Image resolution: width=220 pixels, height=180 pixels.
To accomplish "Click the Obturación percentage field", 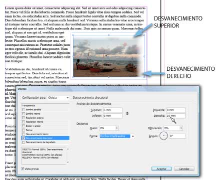I will 171,128.
